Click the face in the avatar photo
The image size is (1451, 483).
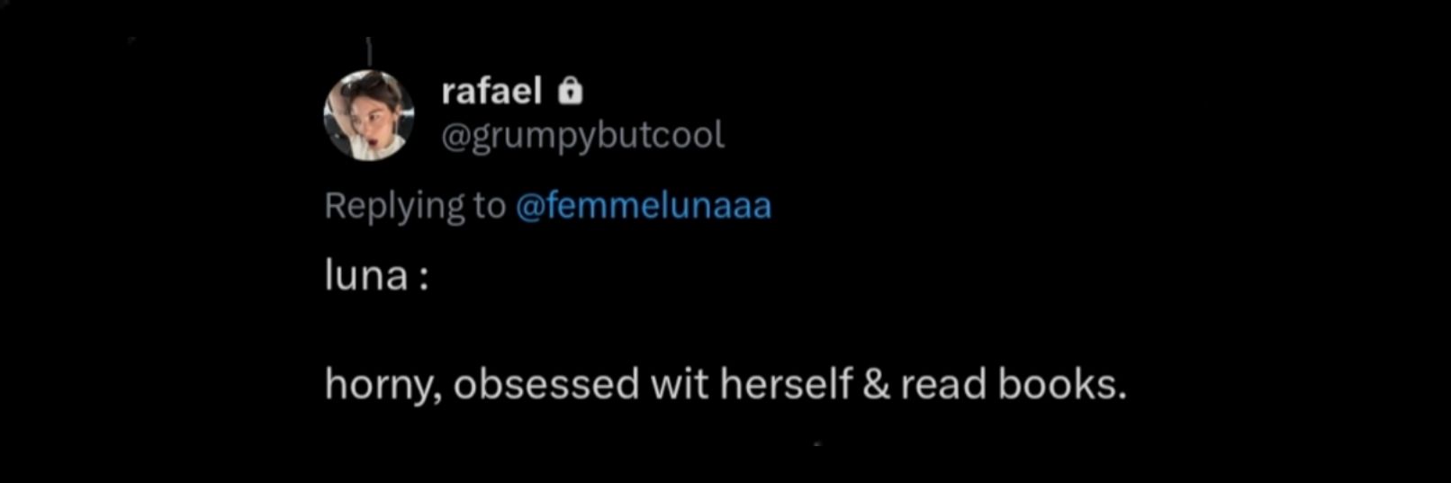(369, 121)
